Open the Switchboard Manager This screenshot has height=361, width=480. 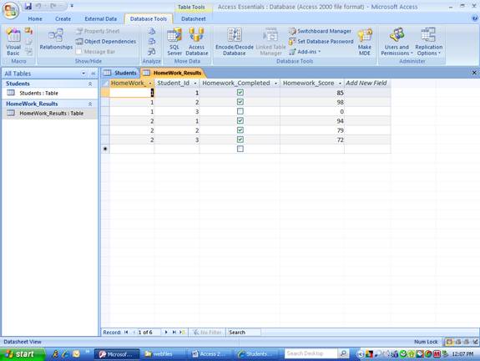(x=321, y=31)
